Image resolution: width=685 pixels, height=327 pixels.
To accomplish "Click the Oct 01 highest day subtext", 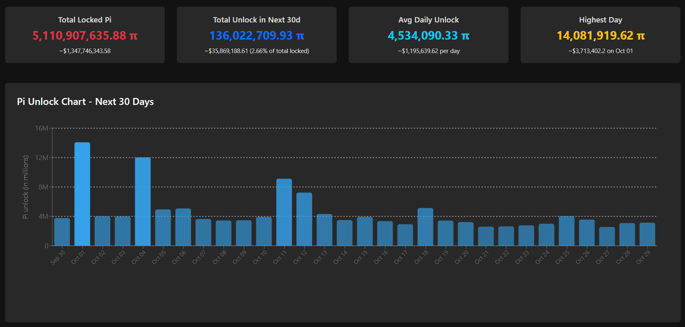I will tap(600, 51).
